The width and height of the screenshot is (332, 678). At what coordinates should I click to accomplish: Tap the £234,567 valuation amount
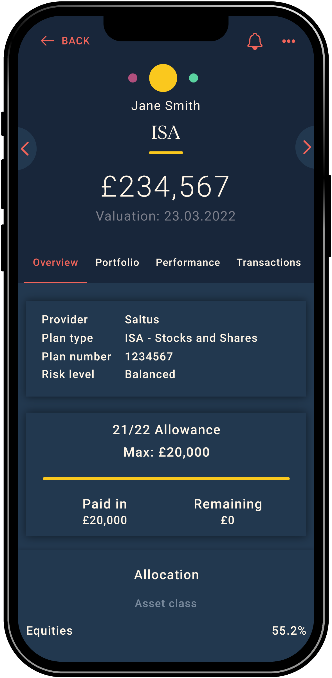coord(165,186)
